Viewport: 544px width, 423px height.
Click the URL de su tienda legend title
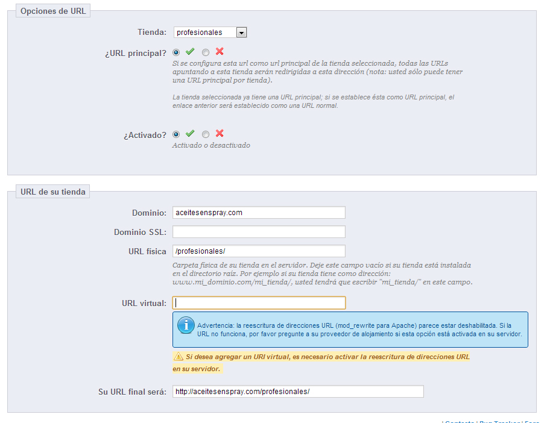pyautogui.click(x=52, y=192)
